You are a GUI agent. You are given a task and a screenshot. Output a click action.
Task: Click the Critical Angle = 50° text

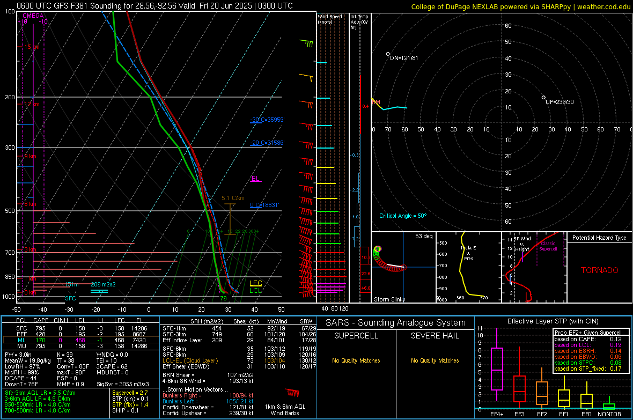point(402,216)
